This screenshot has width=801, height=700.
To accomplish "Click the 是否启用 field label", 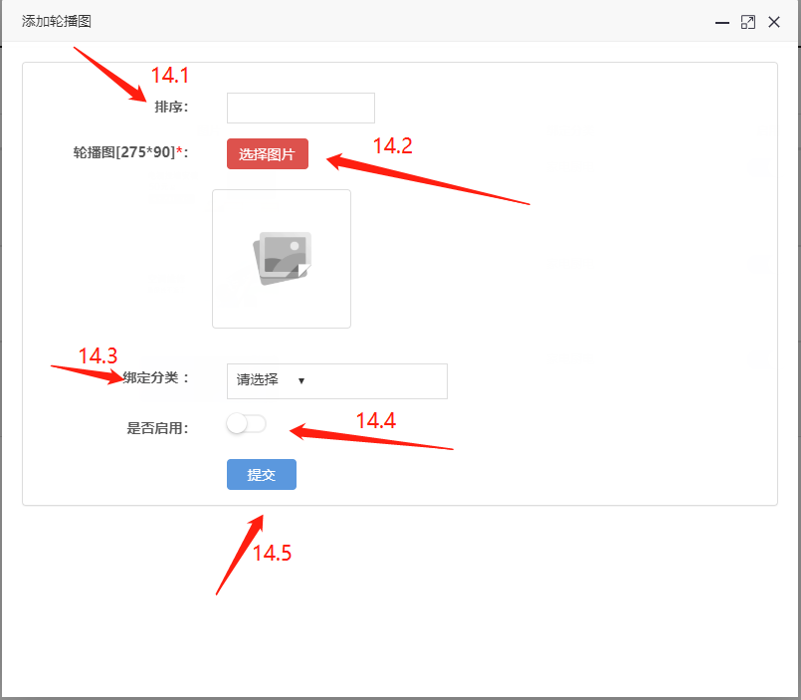I will click(157, 429).
